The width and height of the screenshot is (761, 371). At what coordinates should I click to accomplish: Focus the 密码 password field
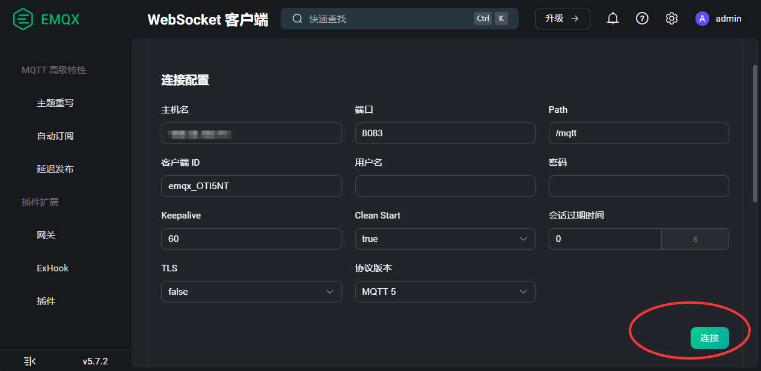click(x=638, y=186)
